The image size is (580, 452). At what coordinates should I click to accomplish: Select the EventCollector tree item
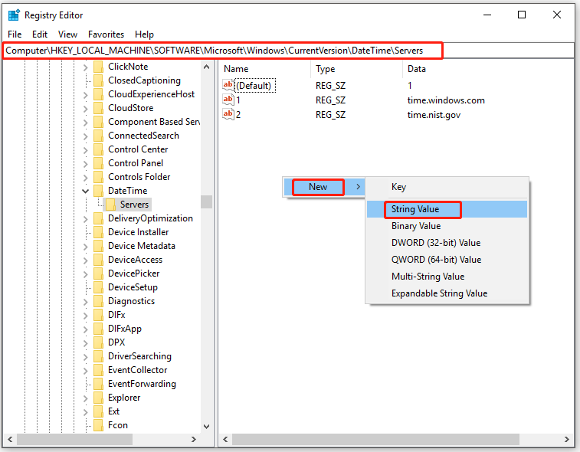pyautogui.click(x=137, y=370)
